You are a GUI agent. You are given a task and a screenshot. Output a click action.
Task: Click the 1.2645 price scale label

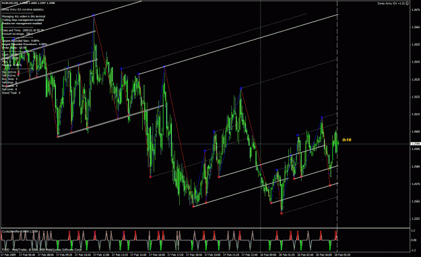(416, 62)
